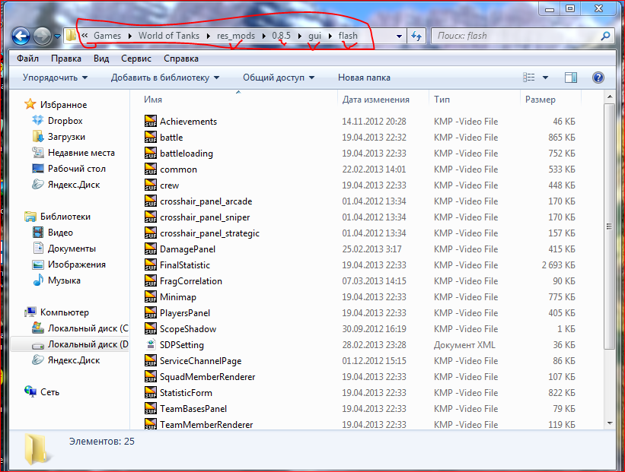The image size is (625, 472).
Task: Sort by the Размер column header
Action: [x=540, y=100]
